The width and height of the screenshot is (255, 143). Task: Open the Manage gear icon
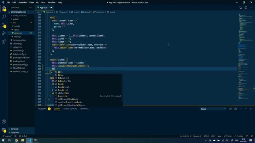click(x=4, y=130)
